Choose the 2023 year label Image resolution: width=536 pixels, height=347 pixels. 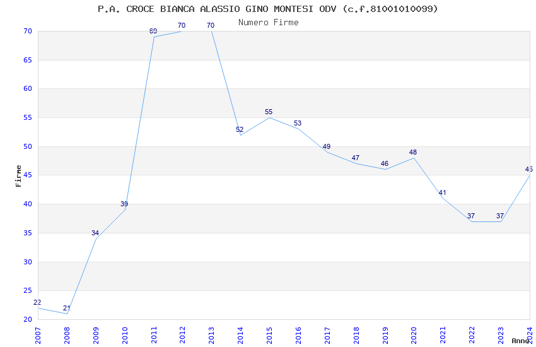[x=501, y=336]
